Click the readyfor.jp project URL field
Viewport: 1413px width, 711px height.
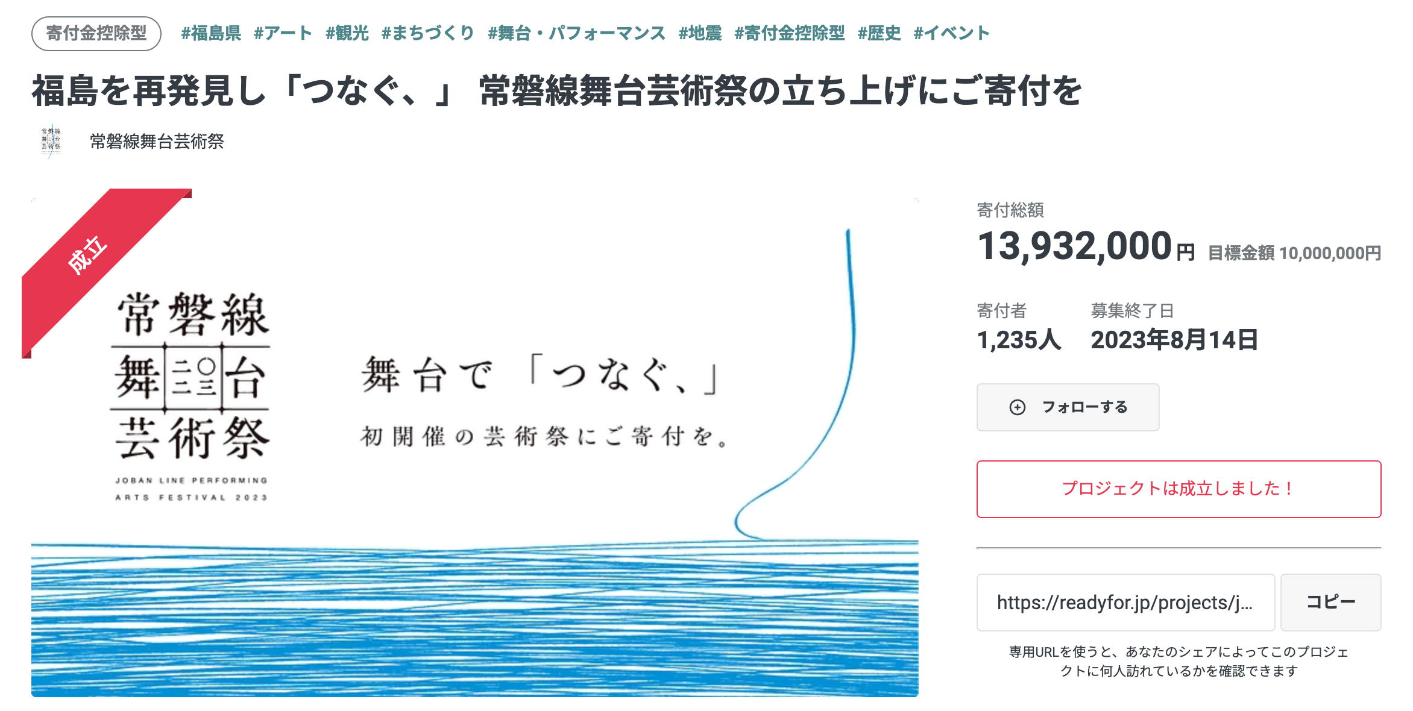click(1125, 603)
